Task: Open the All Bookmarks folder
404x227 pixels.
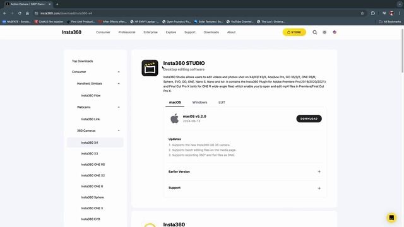Action: (389, 21)
